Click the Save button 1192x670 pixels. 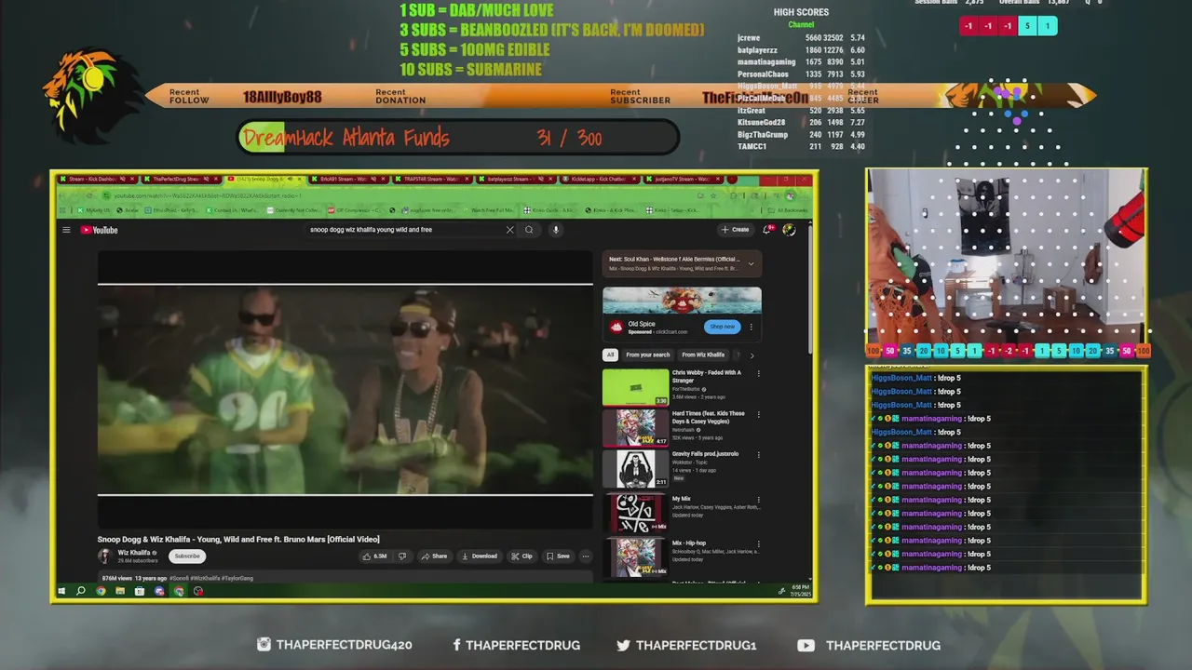click(558, 556)
